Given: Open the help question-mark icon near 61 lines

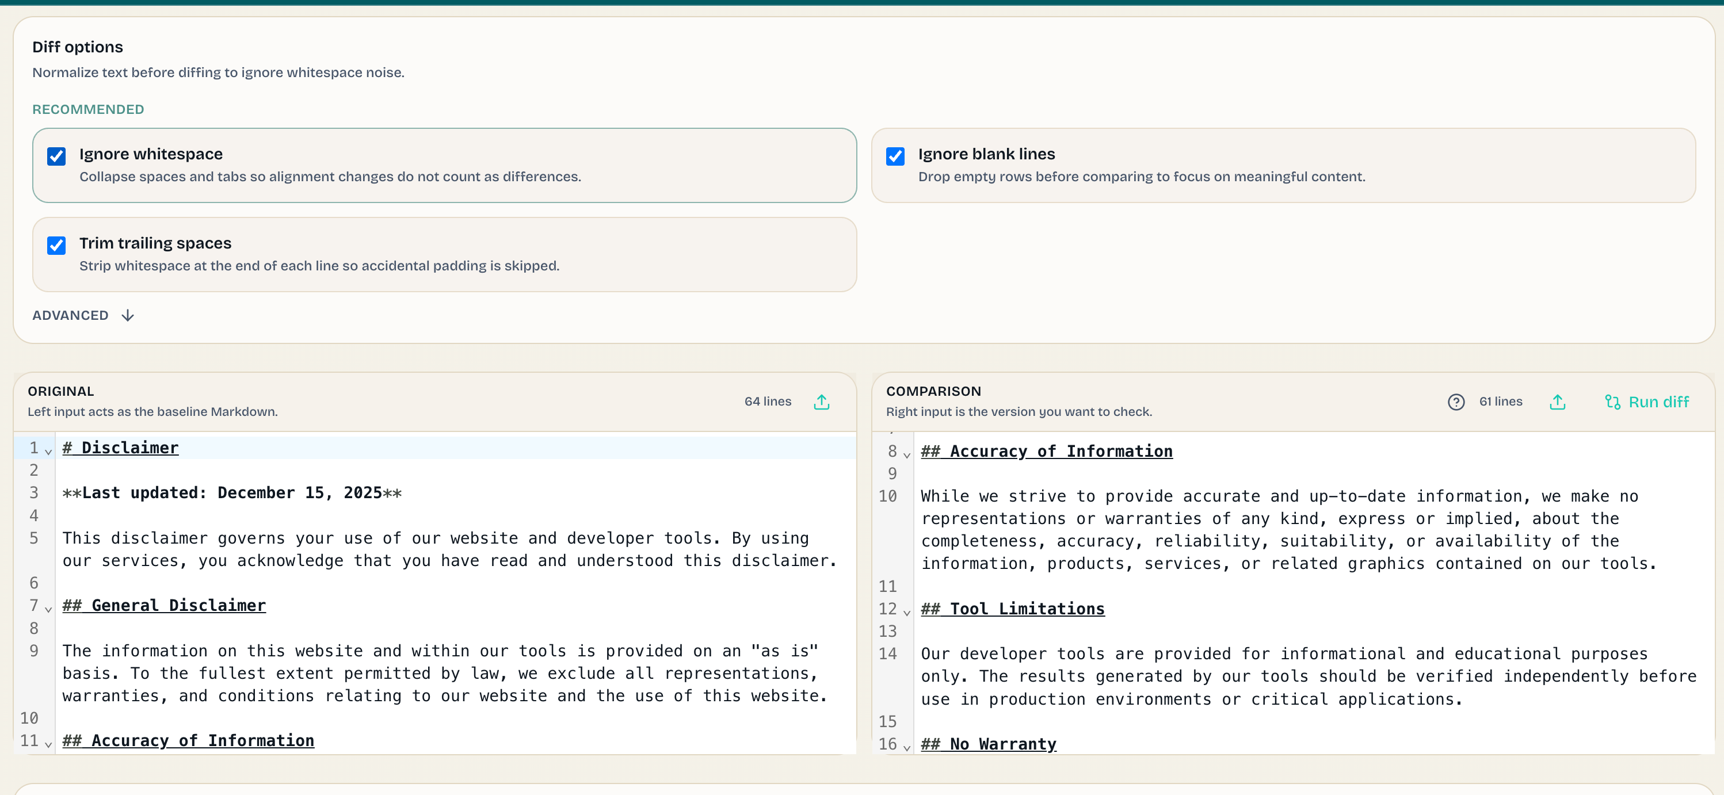Looking at the screenshot, I should coord(1456,402).
